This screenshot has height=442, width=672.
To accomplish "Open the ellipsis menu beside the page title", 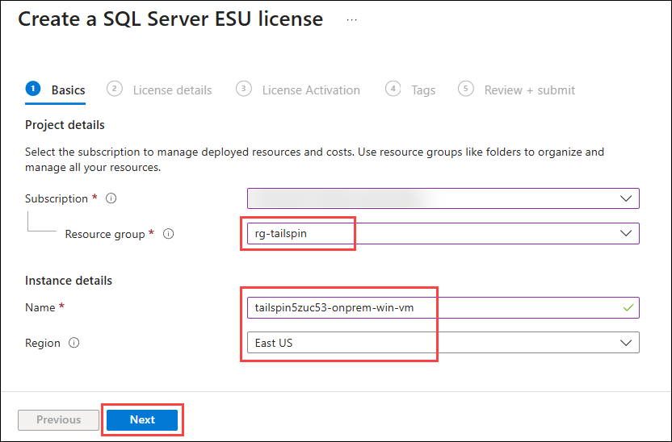I will click(x=352, y=20).
